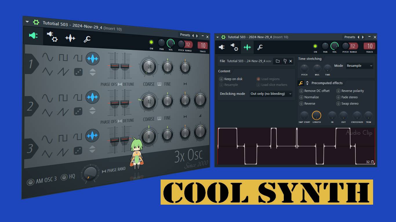396x222 pixels.
Task: Go to next preset in 3x Osc window
Action: [197, 36]
